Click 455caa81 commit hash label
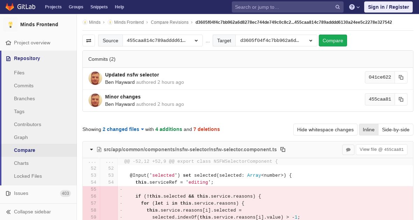This screenshot has height=220, width=419. coord(380,99)
